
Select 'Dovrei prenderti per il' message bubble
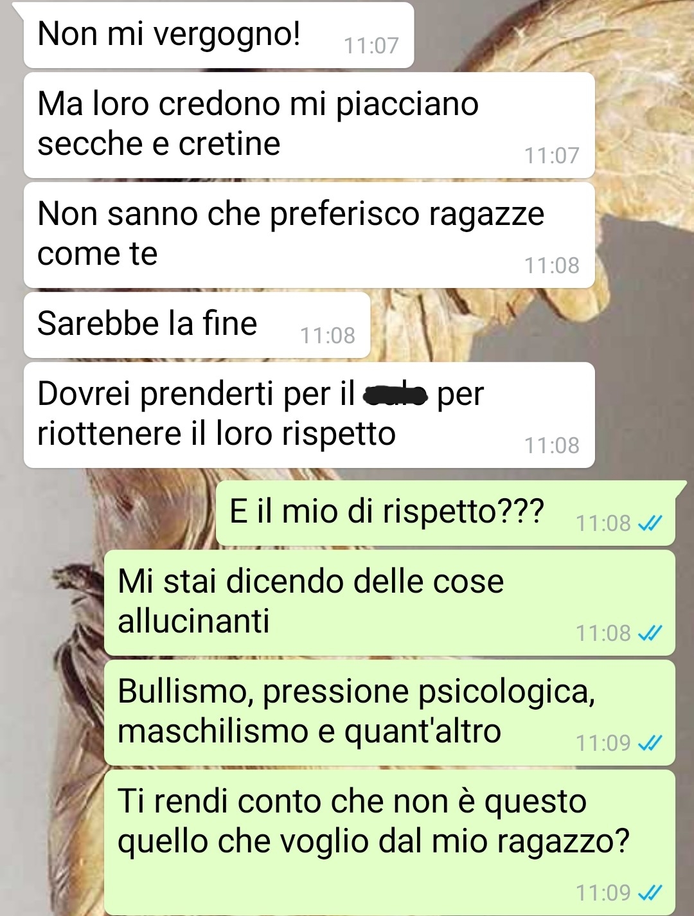click(x=309, y=415)
